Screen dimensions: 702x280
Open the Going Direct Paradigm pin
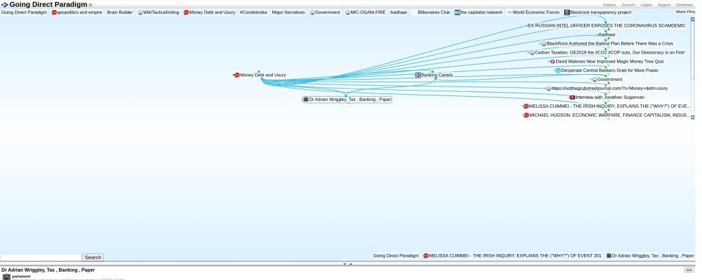(24, 12)
